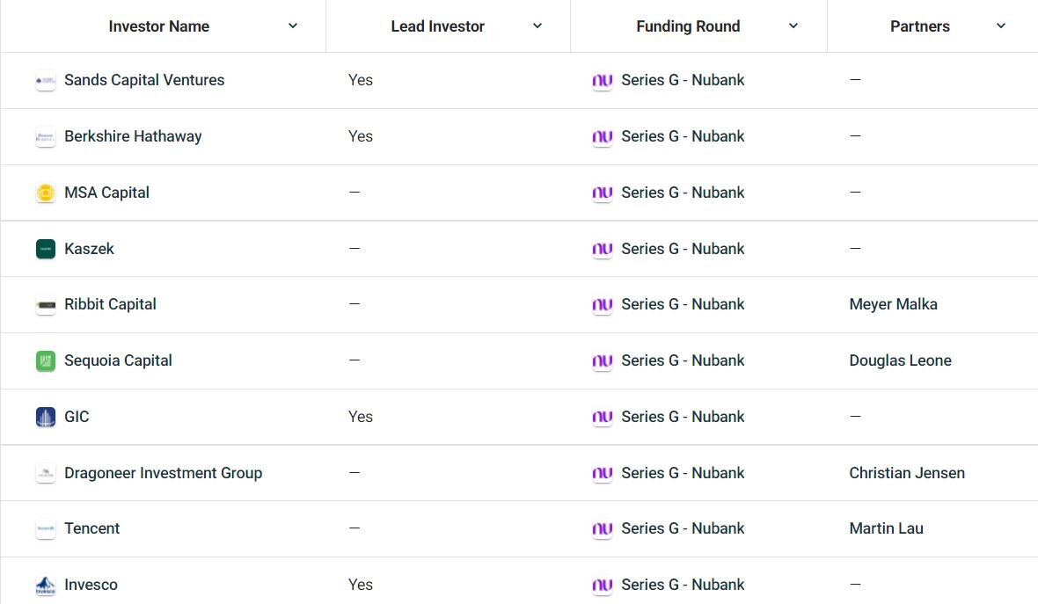
Task: Open Series G - Nubank in Sands Capital row
Action: point(683,80)
